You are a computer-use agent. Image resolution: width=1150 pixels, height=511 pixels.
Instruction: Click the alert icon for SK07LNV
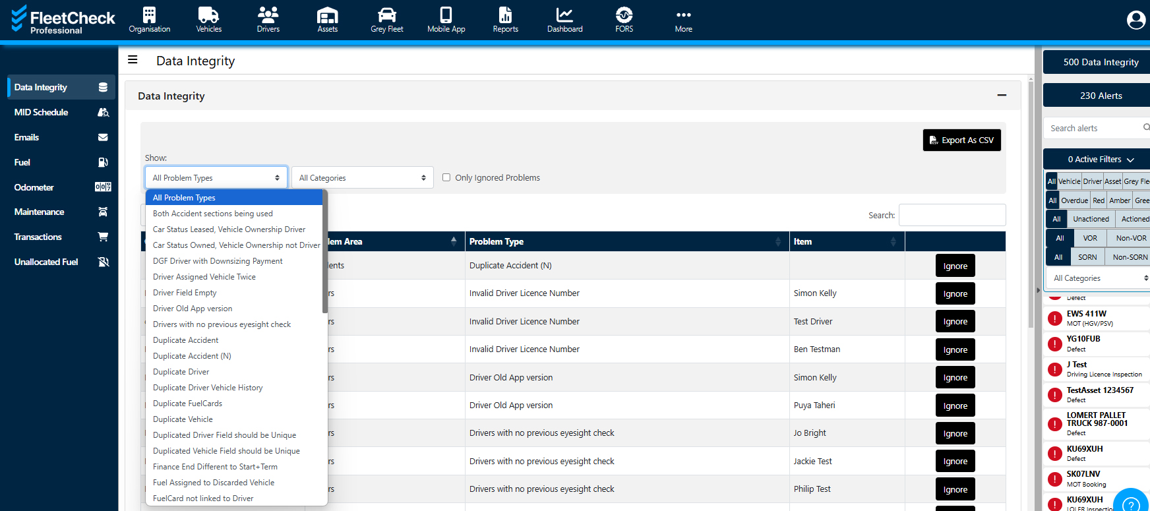1055,479
